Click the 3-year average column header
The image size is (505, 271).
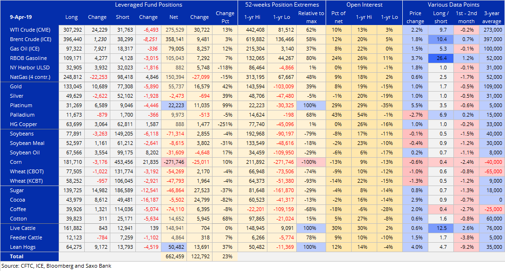492,17
